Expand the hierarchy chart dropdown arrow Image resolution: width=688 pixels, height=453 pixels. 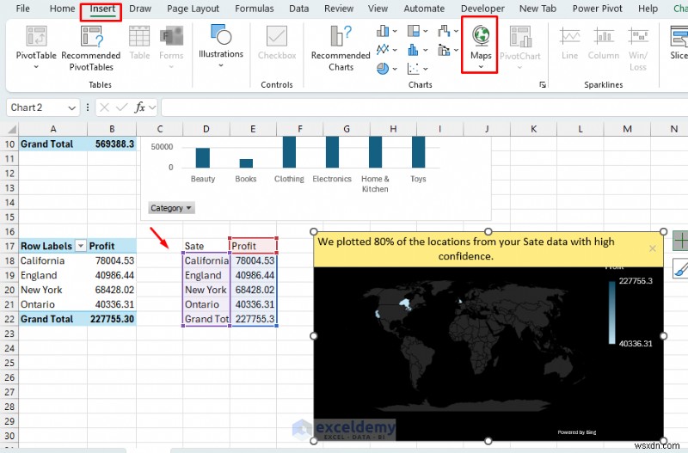pos(425,31)
